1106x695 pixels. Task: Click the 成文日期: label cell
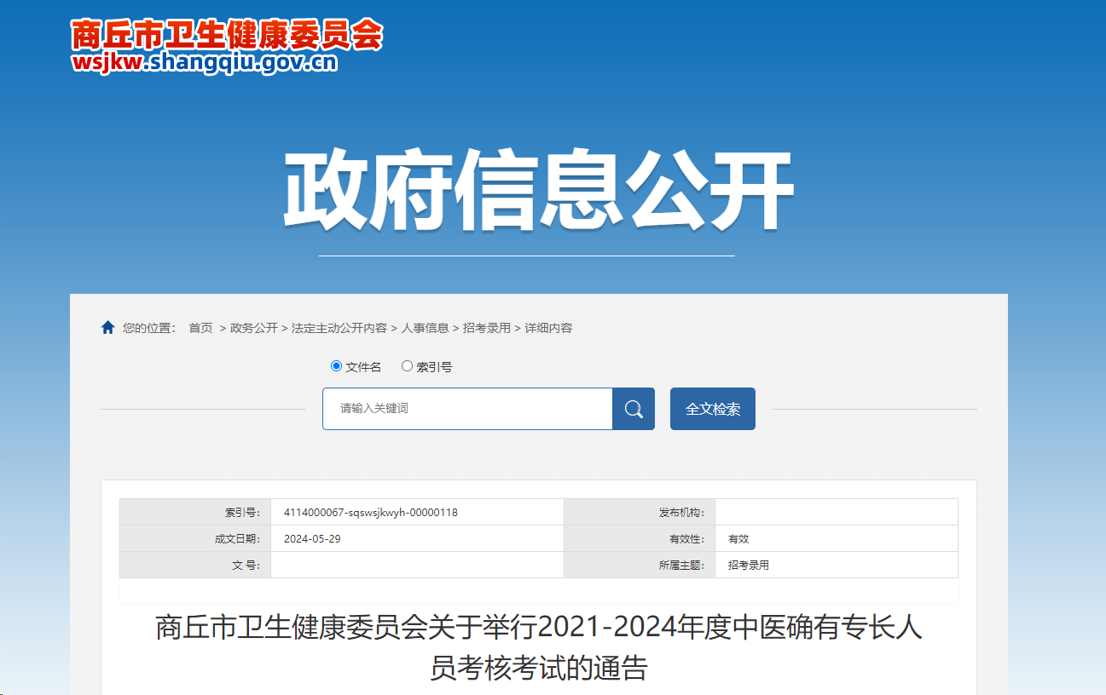[195, 539]
